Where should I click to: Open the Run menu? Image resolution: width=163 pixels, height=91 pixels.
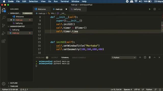point(56,2)
